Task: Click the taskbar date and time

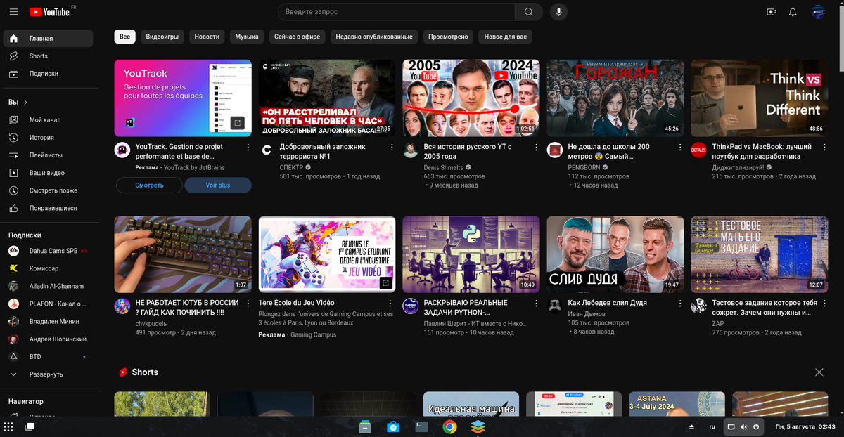Action: 805,426
